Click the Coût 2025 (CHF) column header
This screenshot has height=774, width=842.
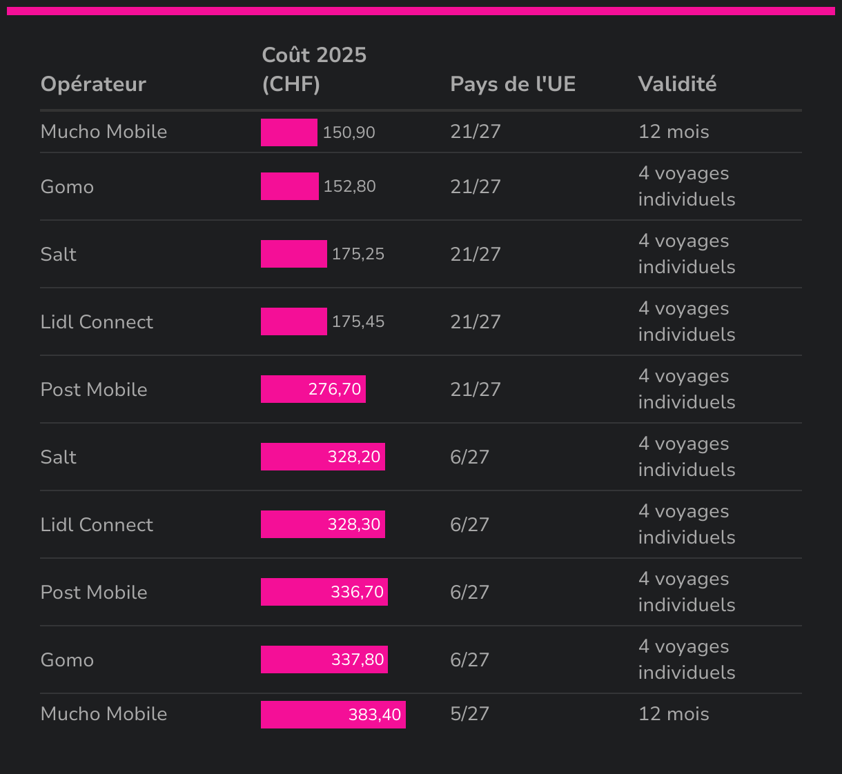click(x=314, y=69)
